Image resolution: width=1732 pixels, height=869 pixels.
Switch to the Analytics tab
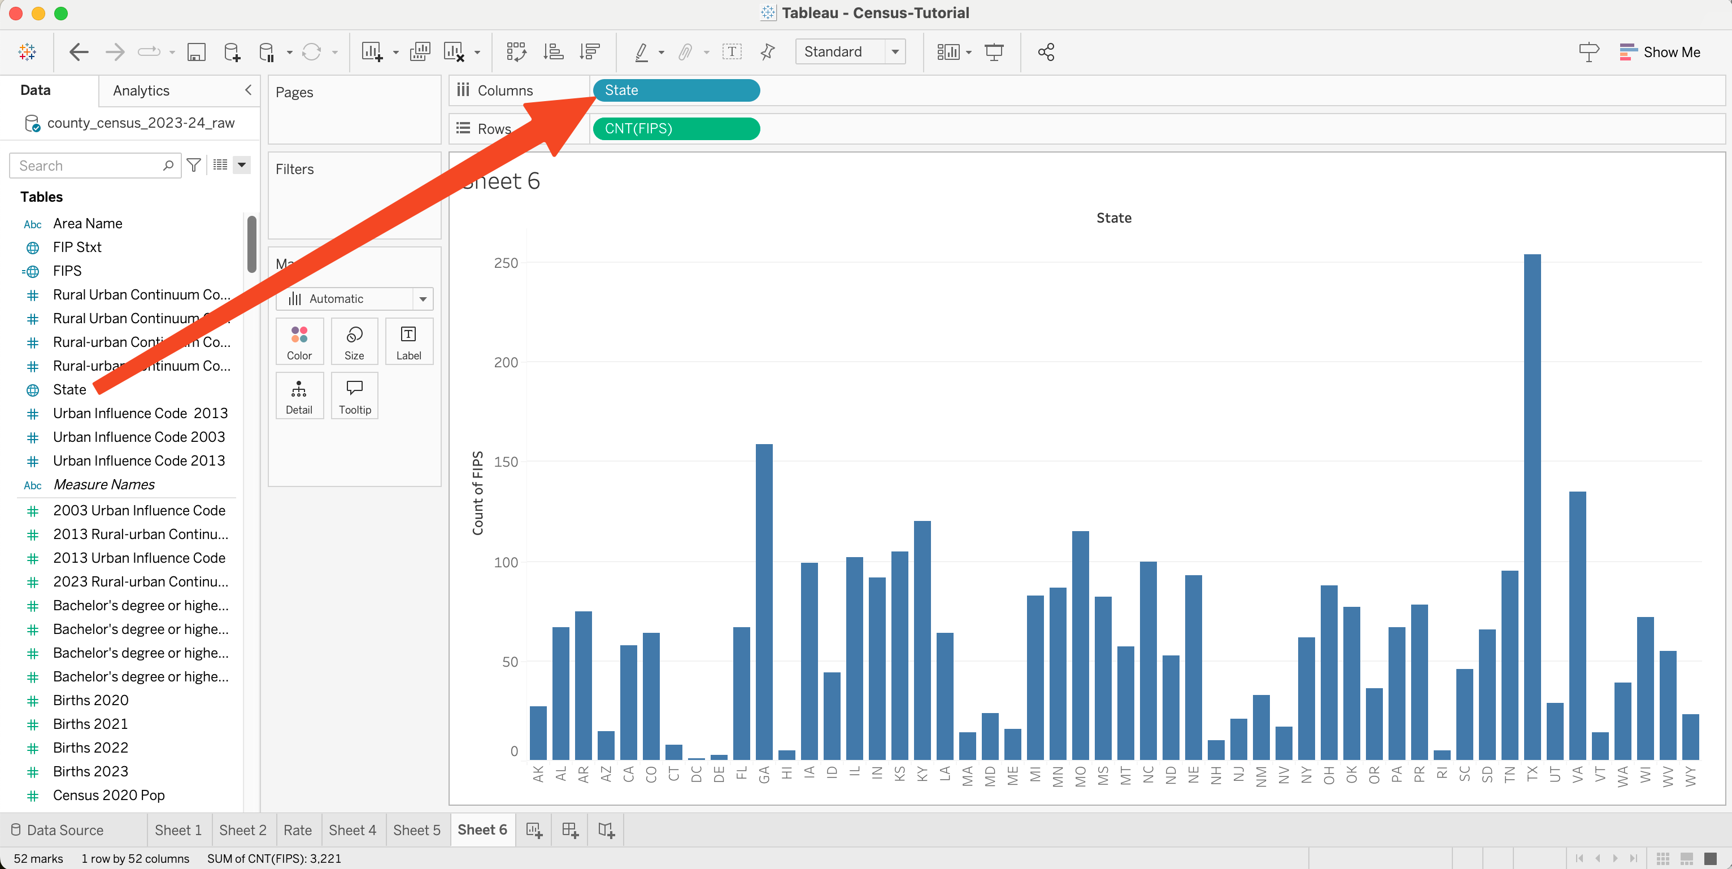[x=141, y=91]
